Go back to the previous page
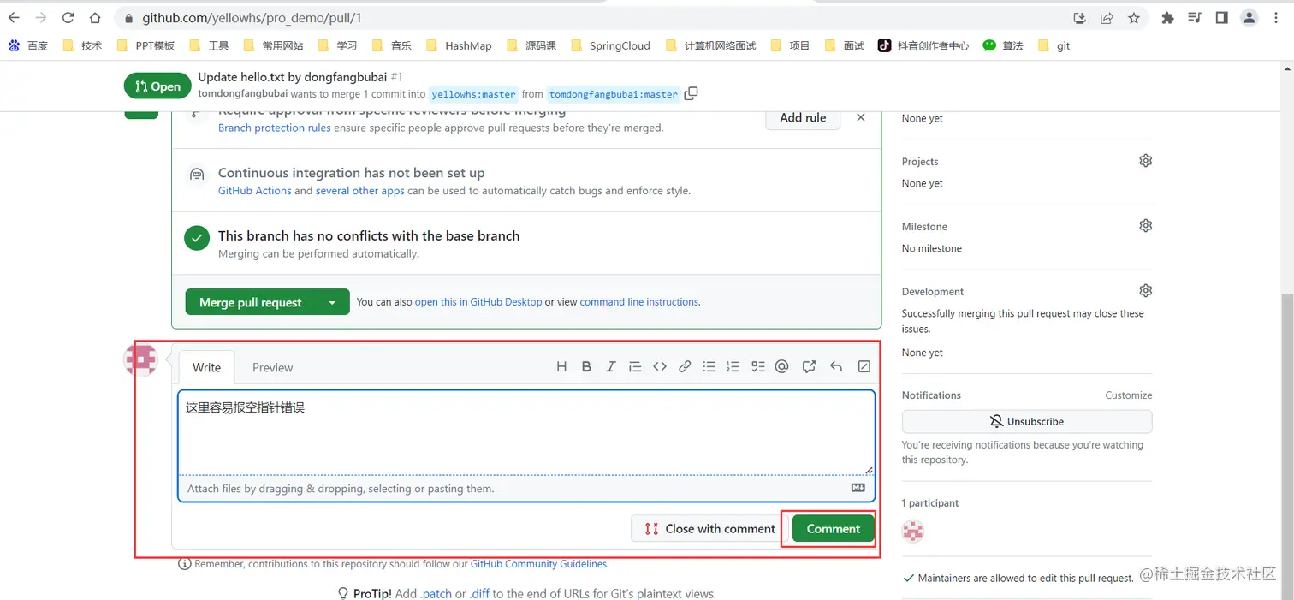The width and height of the screenshot is (1294, 600). pos(15,17)
